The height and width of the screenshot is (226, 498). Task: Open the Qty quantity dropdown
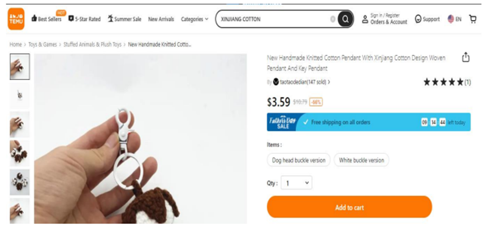click(297, 183)
